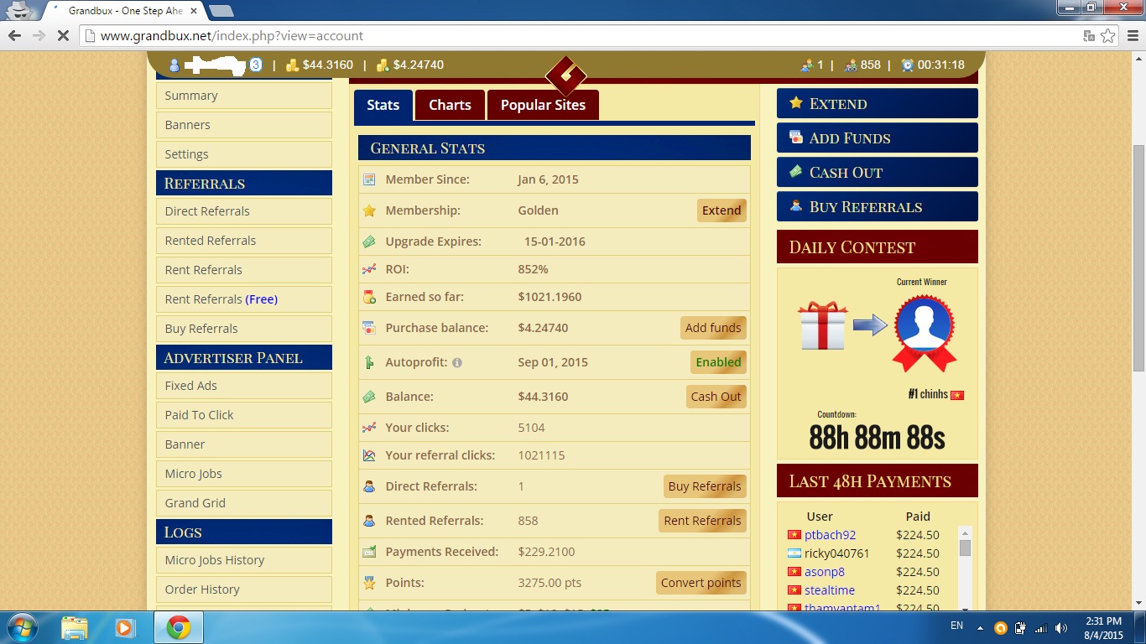This screenshot has height=644, width=1146.
Task: Bookmark this page with the star icon
Action: coord(1108,36)
